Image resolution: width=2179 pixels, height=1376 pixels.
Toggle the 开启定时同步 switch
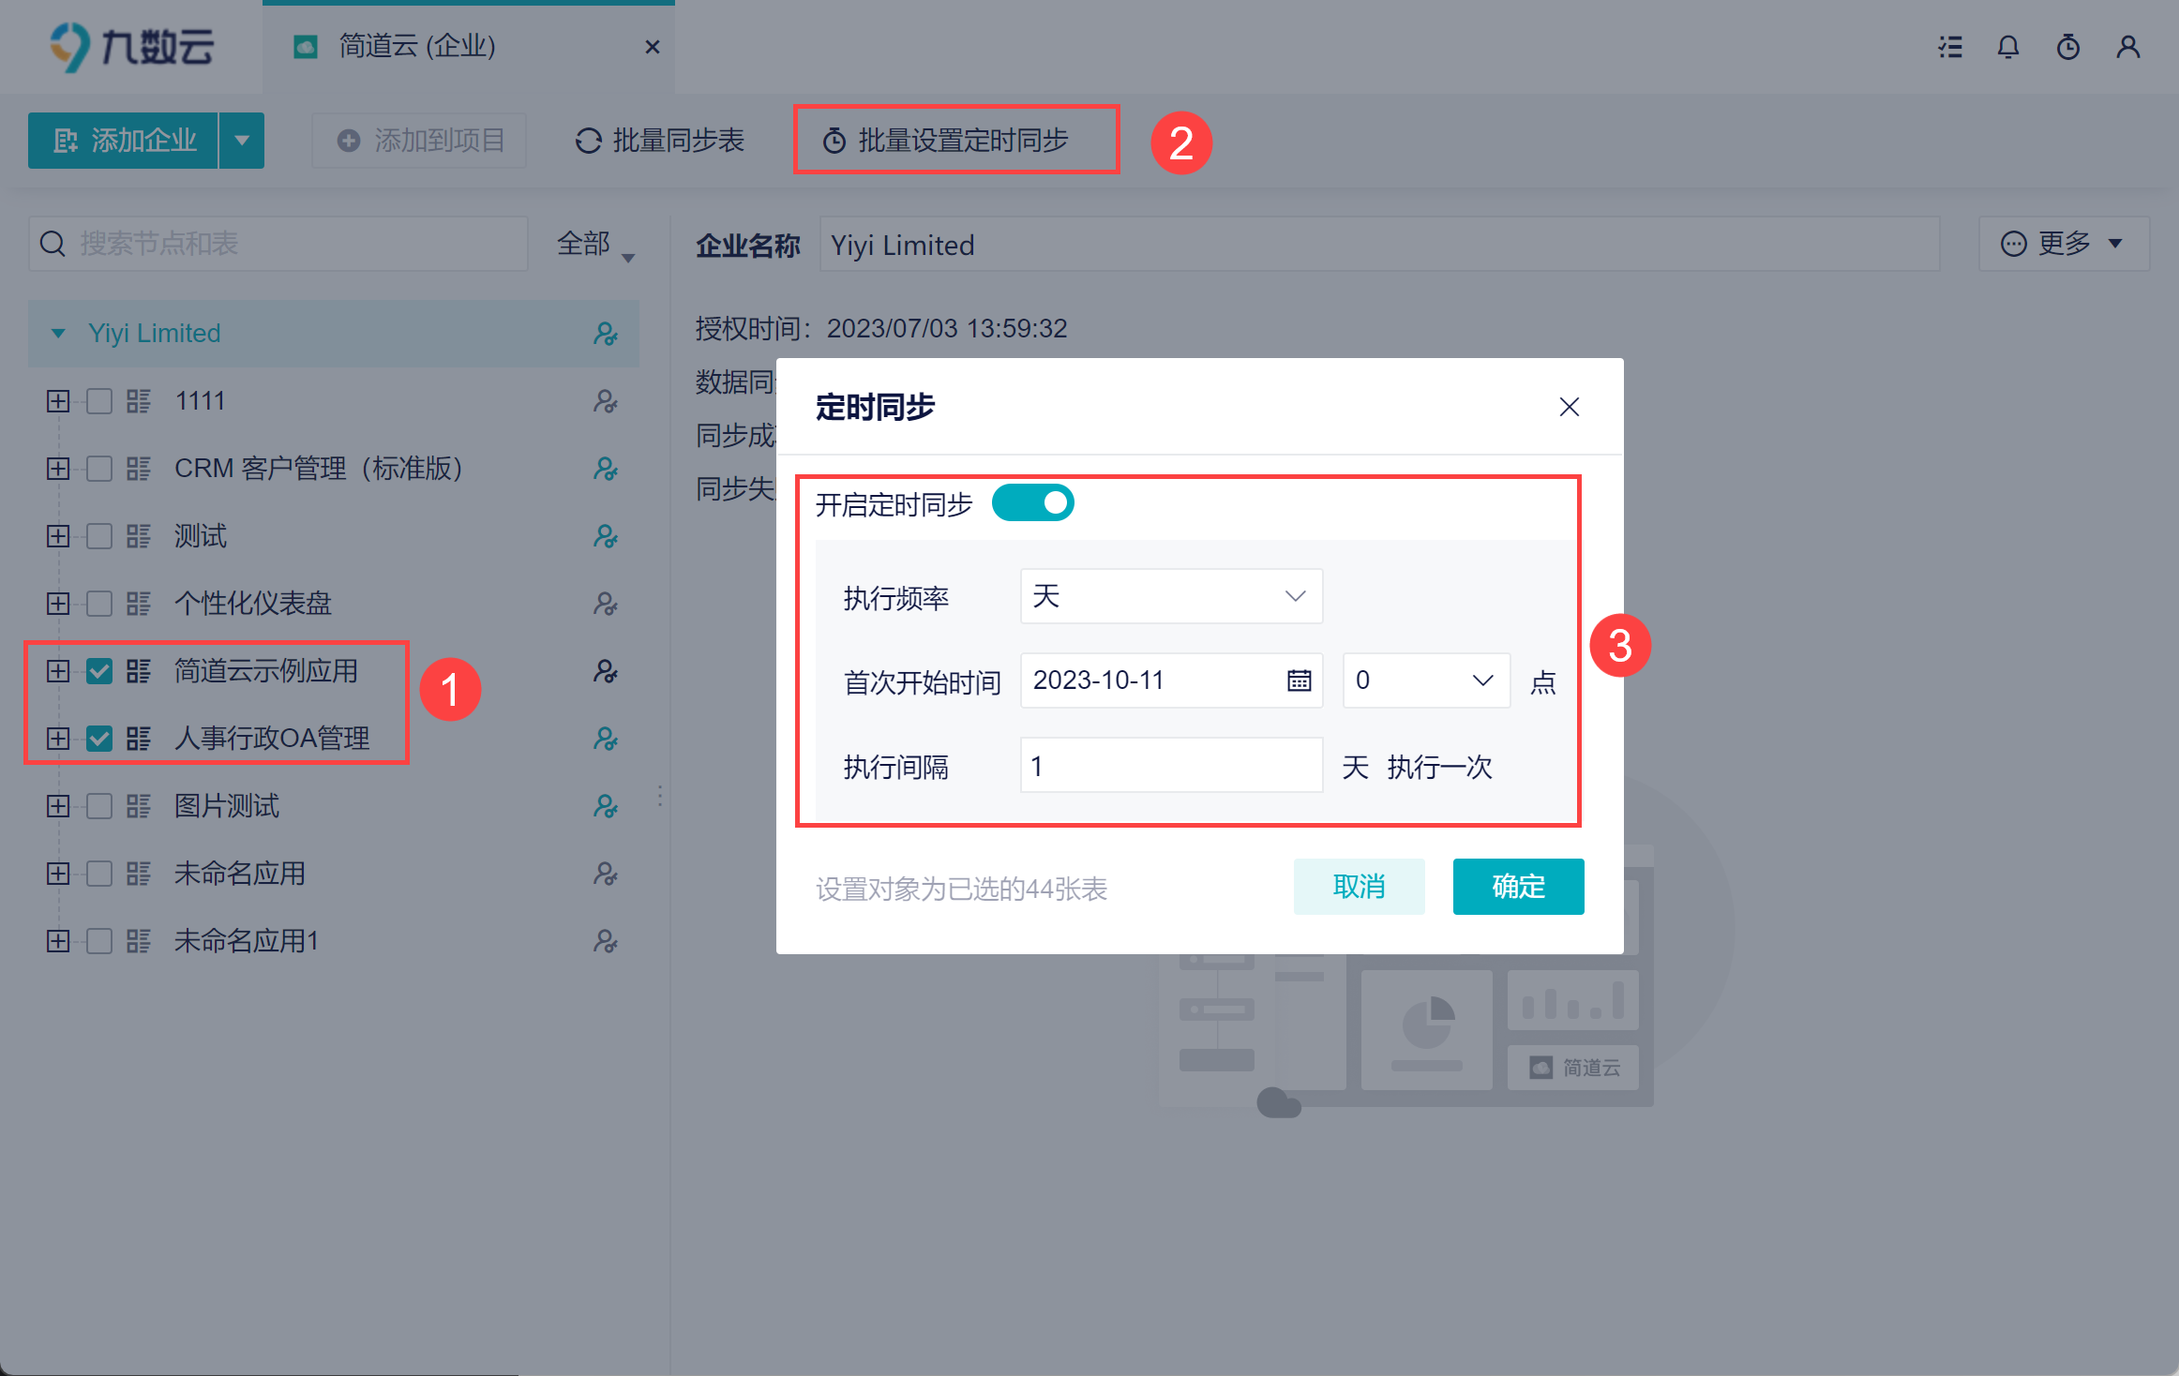1032,503
